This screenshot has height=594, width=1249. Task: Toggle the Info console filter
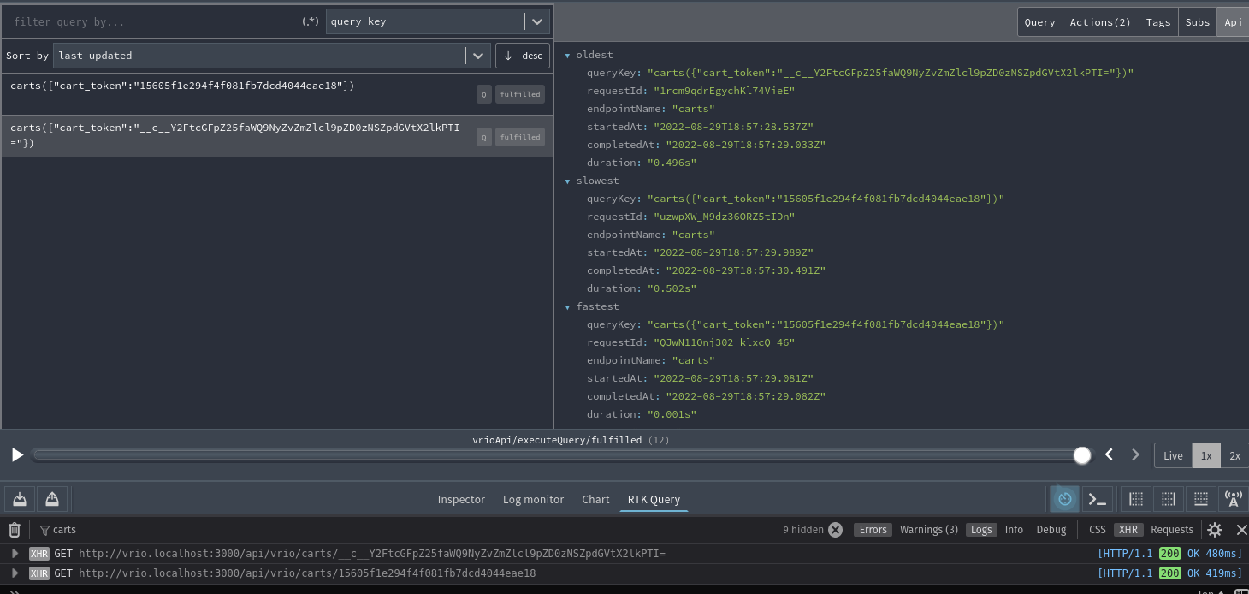(1014, 530)
